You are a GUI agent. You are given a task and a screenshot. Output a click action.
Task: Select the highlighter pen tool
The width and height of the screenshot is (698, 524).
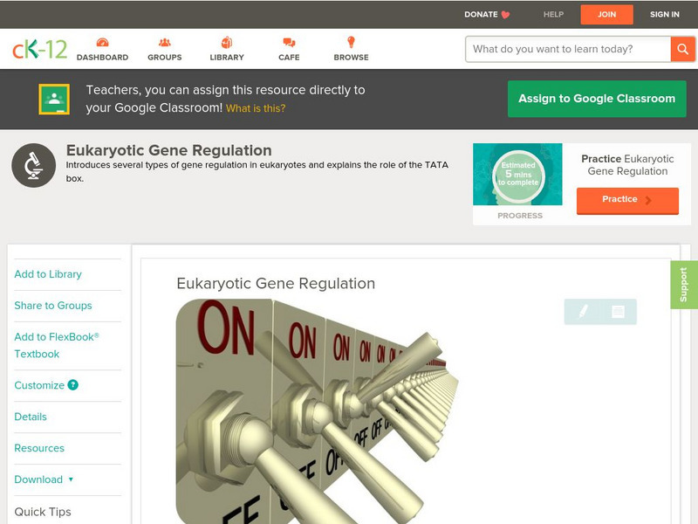coord(583,311)
